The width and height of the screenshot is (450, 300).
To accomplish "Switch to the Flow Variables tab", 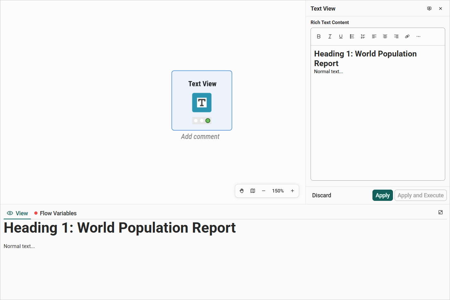I will tap(55, 213).
